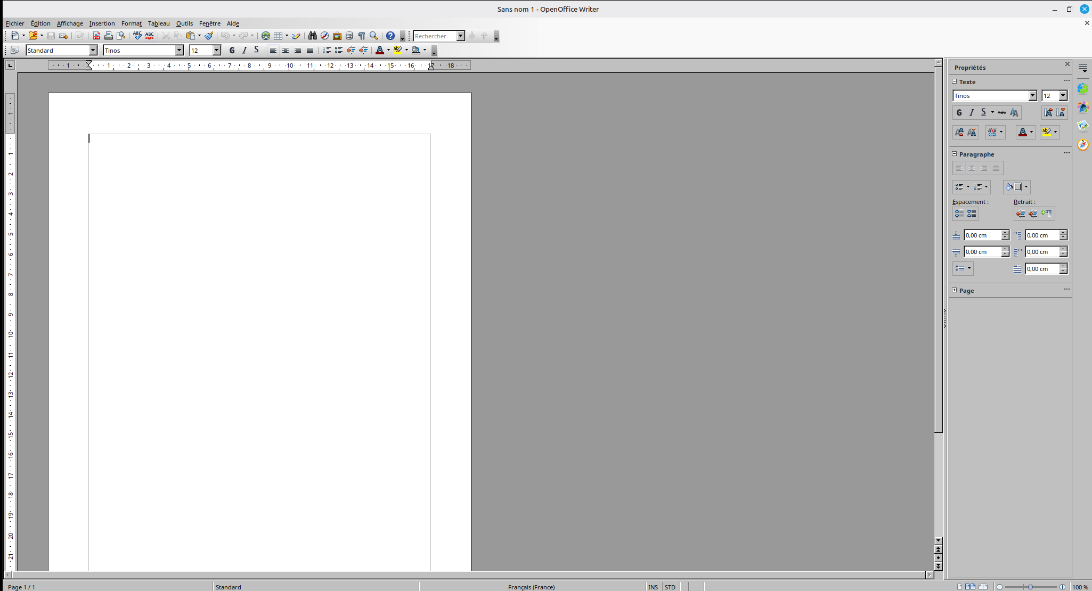Click the print preview icon
Image resolution: width=1092 pixels, height=591 pixels.
click(121, 36)
